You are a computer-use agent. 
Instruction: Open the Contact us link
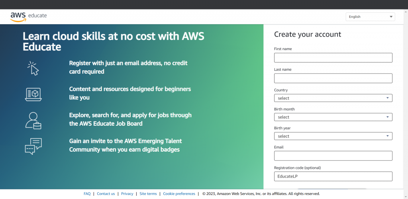pyautogui.click(x=106, y=194)
